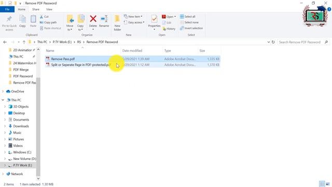332x187 pixels.
Task: Click the Edit ribbon button
Action: click(x=167, y=22)
